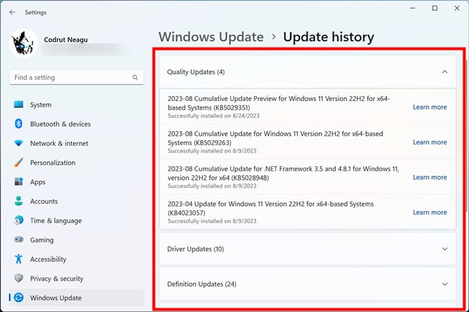Open the Codrut Neagu profile picture
This screenshot has height=312, width=469.
coord(24,43)
